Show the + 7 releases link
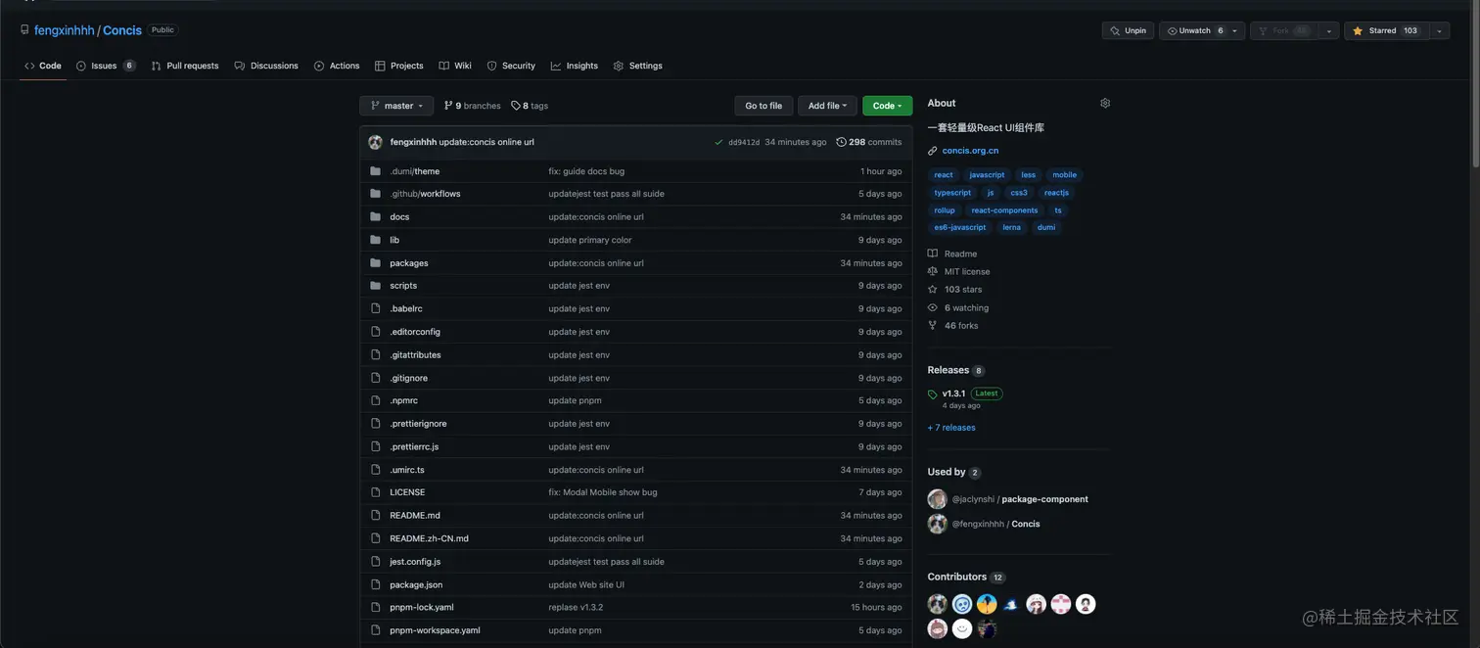 pyautogui.click(x=951, y=428)
